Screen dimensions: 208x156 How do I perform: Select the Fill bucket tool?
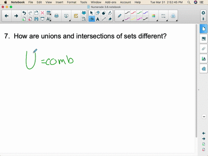110,13
